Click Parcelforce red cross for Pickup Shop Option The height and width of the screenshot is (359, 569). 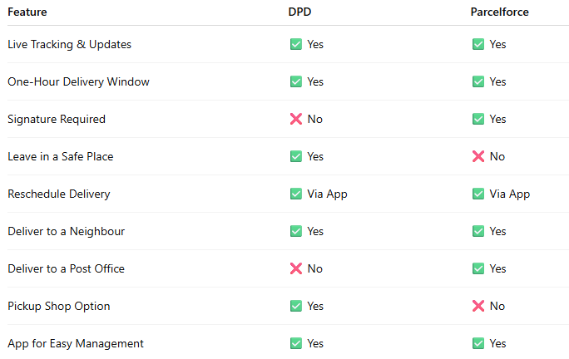tap(477, 306)
